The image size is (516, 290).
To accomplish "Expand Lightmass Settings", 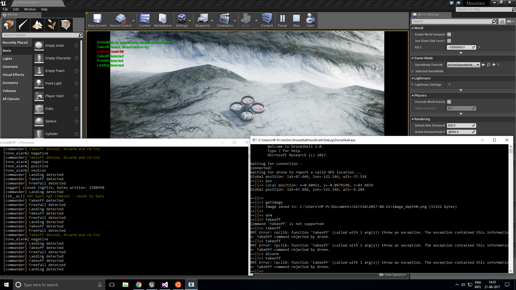I will (x=413, y=85).
